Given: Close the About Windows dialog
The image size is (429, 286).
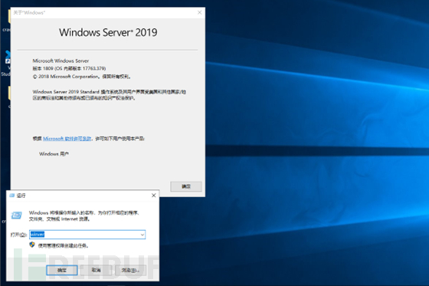Looking at the screenshot, I should point(200,12).
